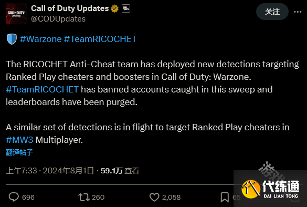Open the Call of Duty Updates profile avatar

point(16,14)
